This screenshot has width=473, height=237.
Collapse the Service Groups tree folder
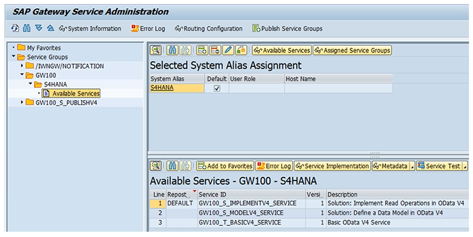coord(14,57)
